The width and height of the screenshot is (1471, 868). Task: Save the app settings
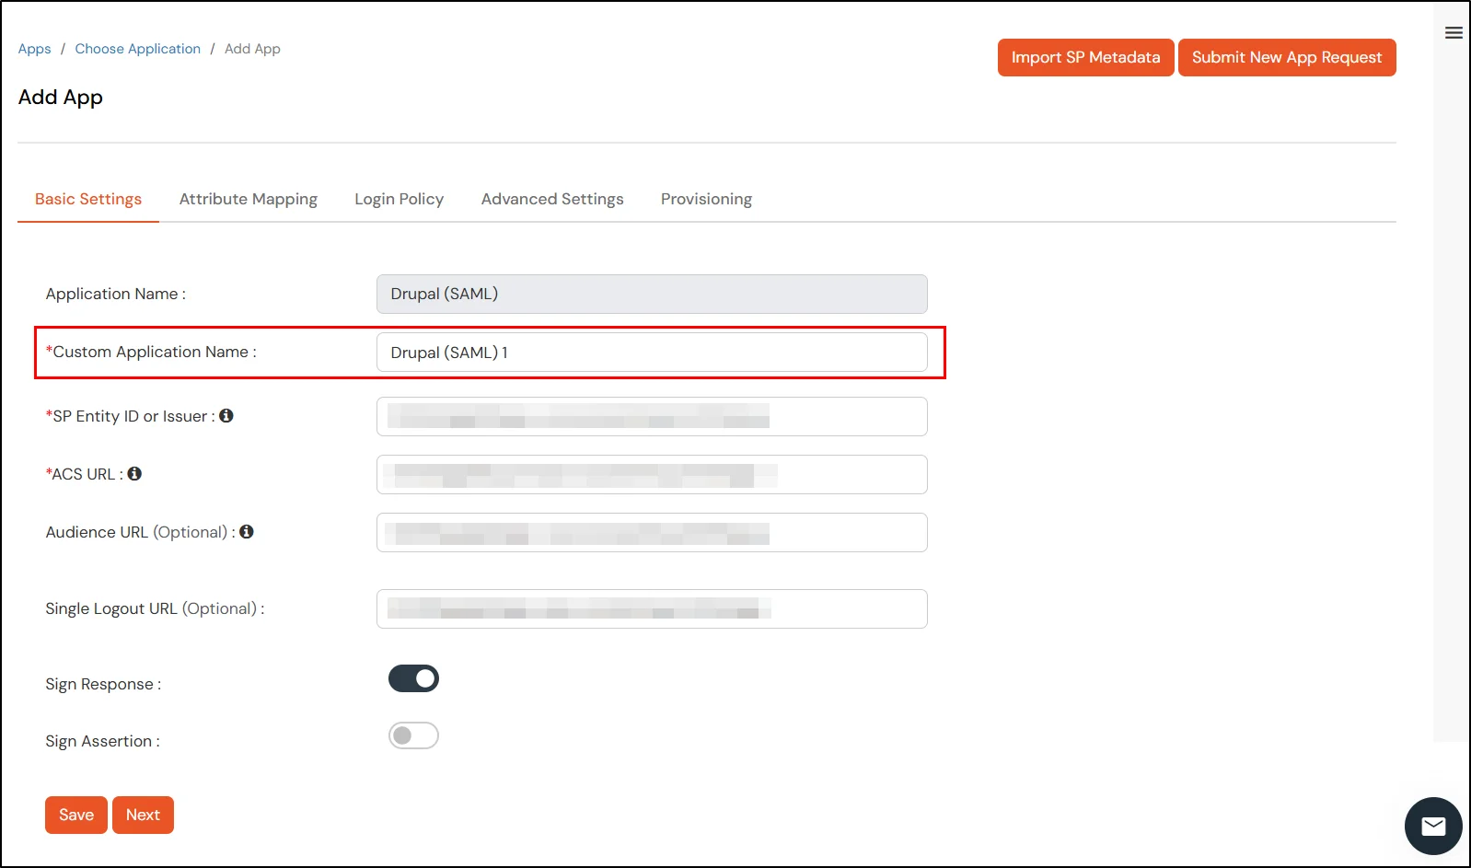click(76, 815)
